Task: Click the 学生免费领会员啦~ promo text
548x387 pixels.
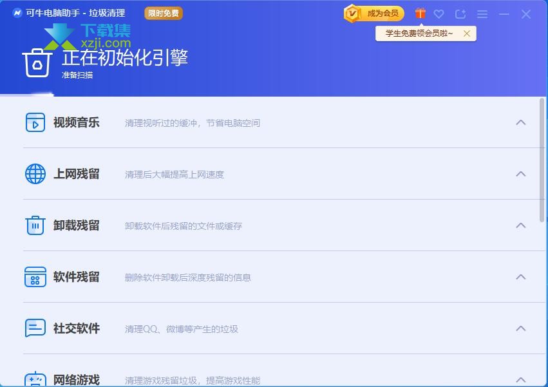Action: coord(419,33)
